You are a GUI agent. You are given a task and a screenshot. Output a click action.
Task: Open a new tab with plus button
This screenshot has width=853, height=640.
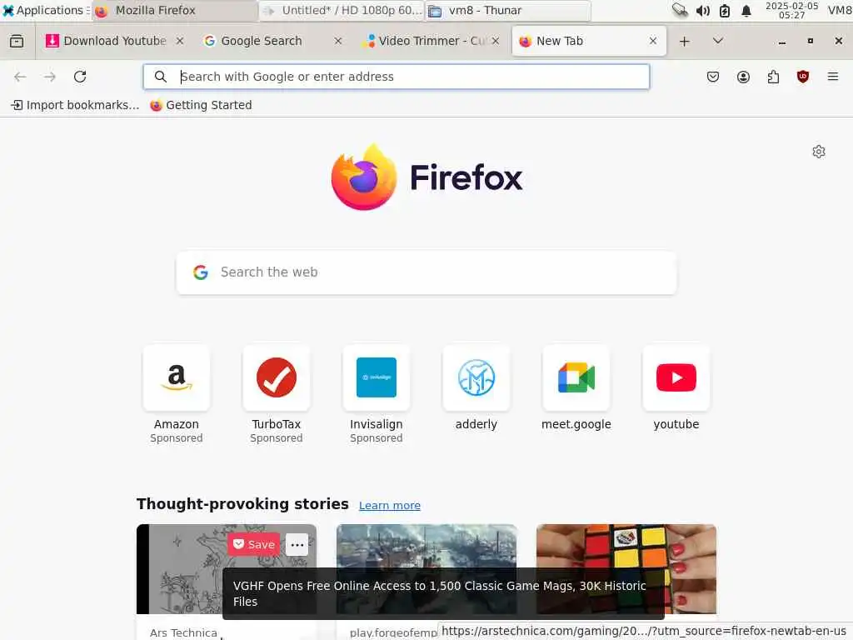(685, 42)
